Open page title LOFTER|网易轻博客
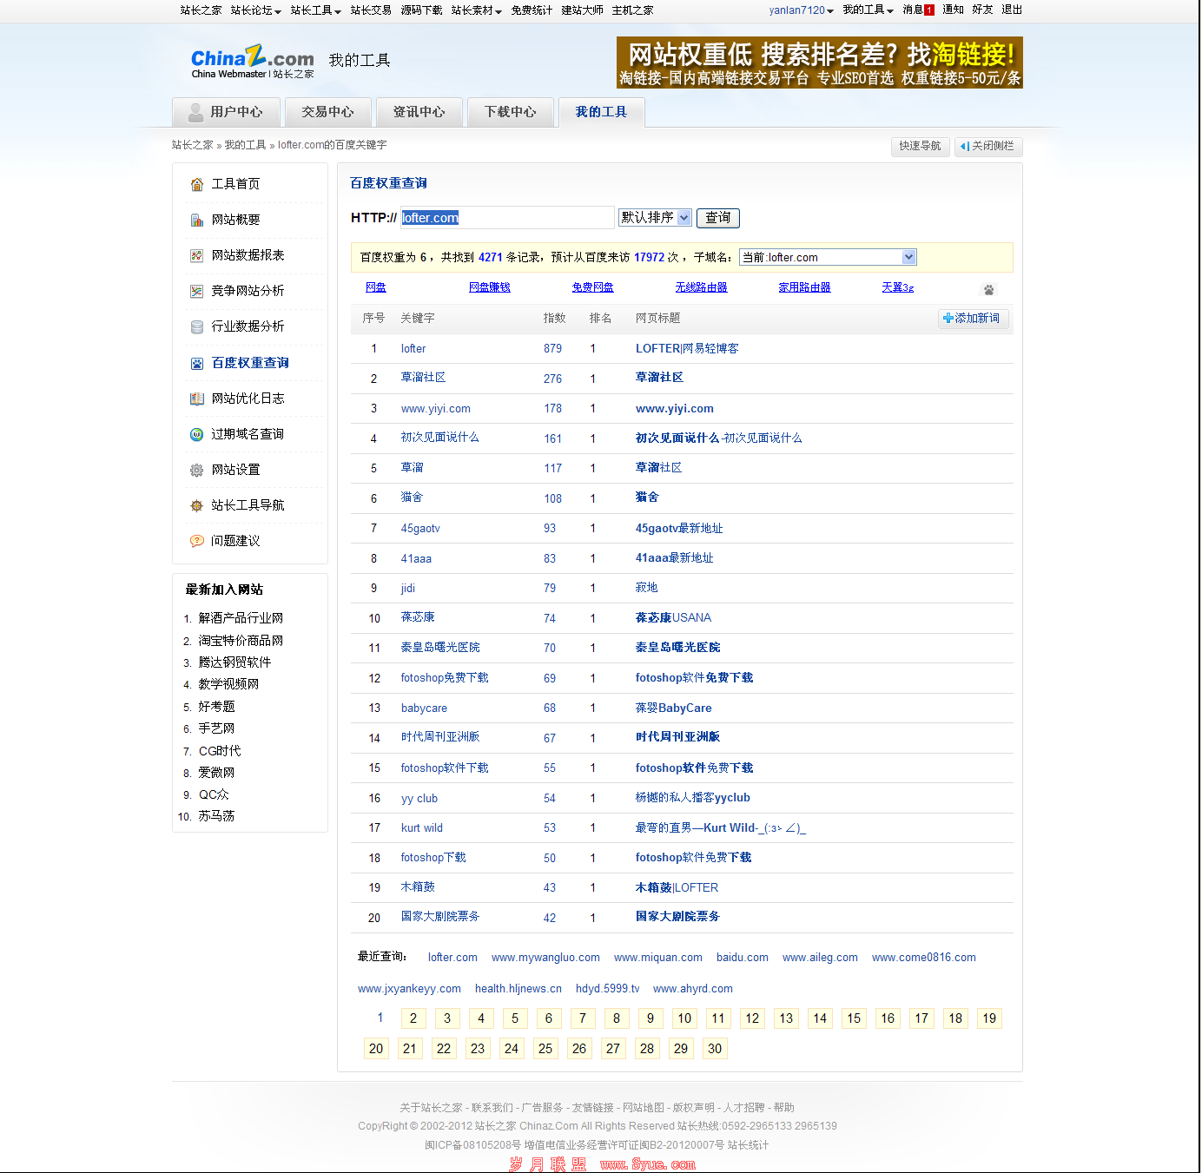Viewport: 1202px width, 1173px height. (687, 348)
